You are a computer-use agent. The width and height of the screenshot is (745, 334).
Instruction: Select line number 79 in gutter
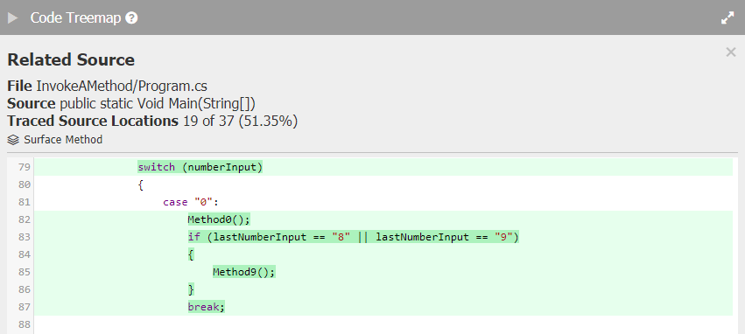pos(25,167)
